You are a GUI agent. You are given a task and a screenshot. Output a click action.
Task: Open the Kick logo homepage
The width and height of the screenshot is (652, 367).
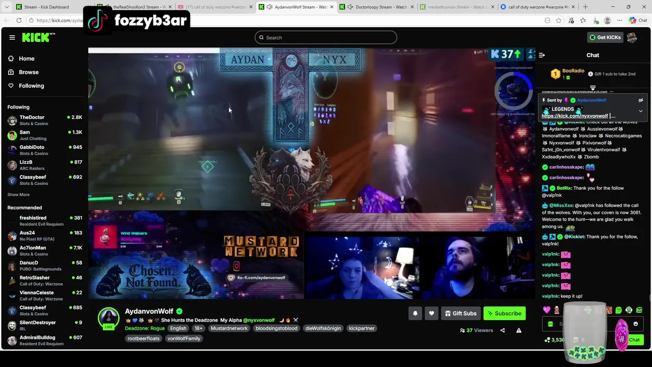[38, 37]
